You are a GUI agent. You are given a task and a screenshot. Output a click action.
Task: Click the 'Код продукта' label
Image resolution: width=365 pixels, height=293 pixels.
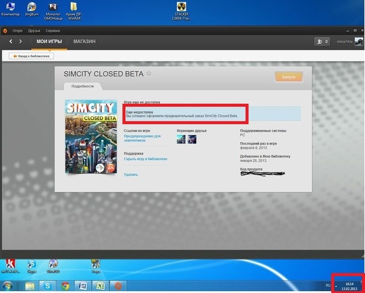click(x=251, y=169)
